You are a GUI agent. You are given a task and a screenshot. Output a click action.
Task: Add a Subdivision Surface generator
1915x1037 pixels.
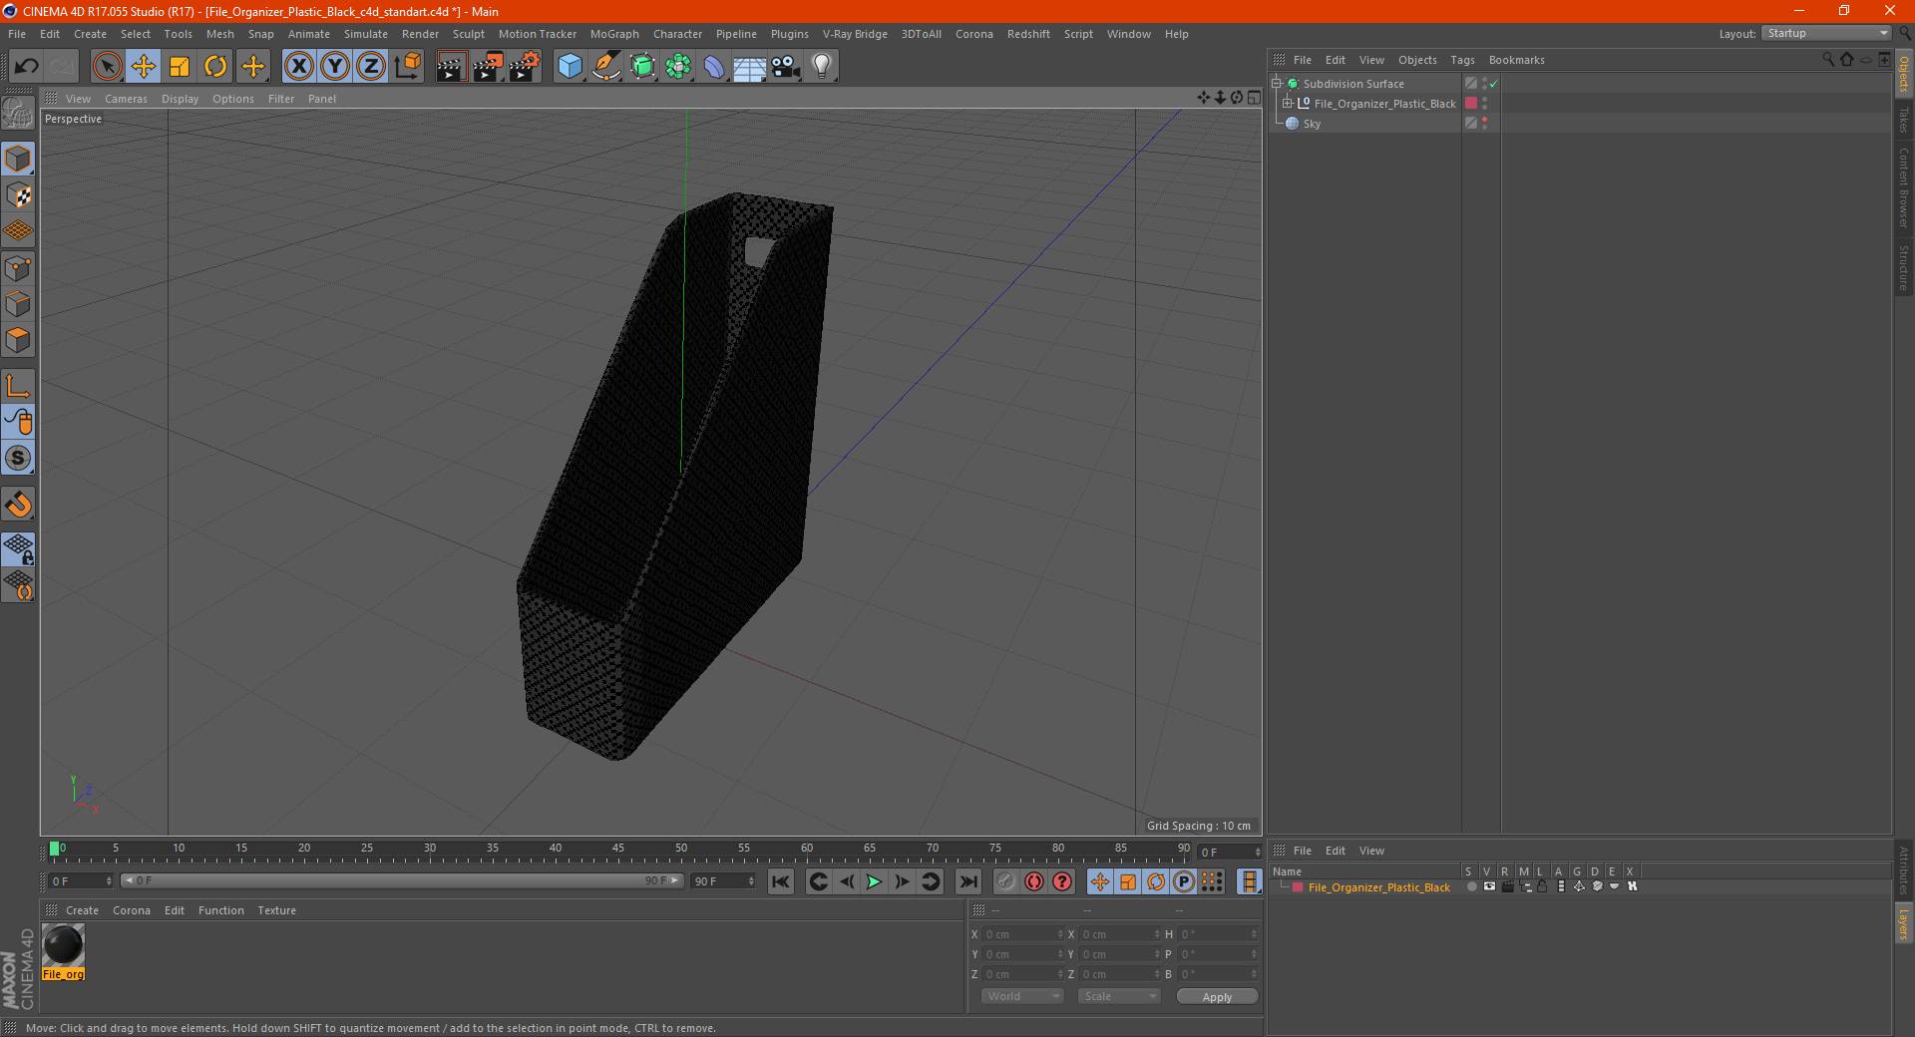tap(642, 67)
